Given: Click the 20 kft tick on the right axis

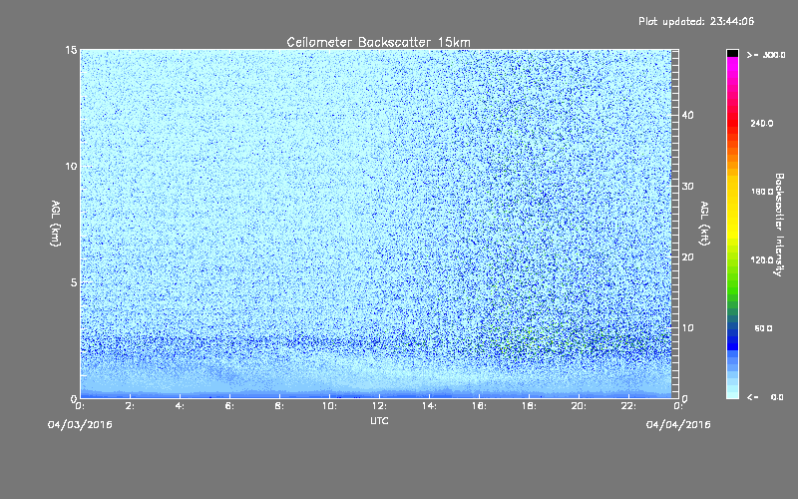Looking at the screenshot, I should 687,257.
